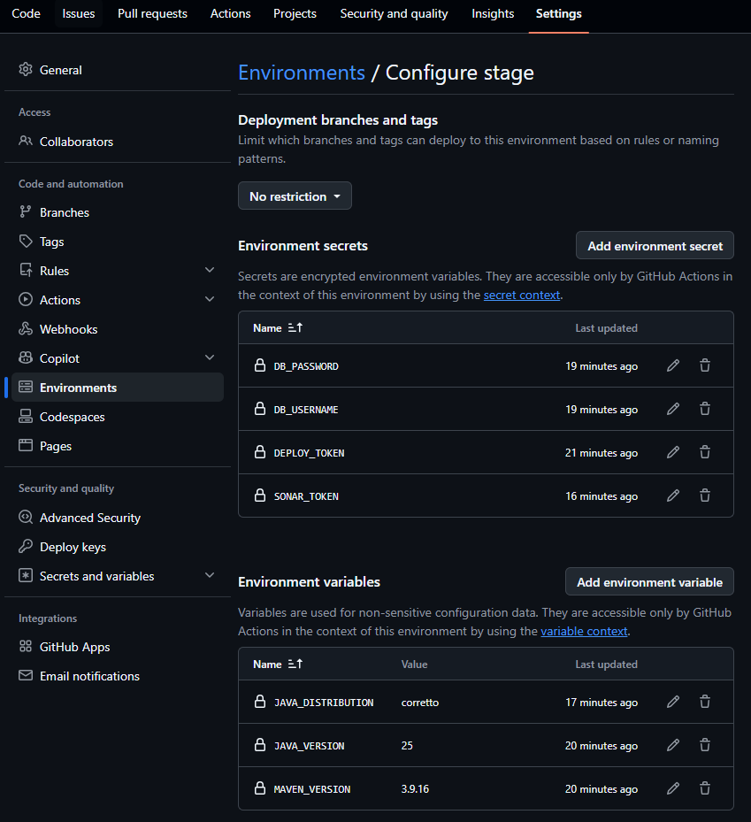Viewport: 751px width, 822px height.
Task: Open the No restriction dropdown
Action: [x=295, y=196]
